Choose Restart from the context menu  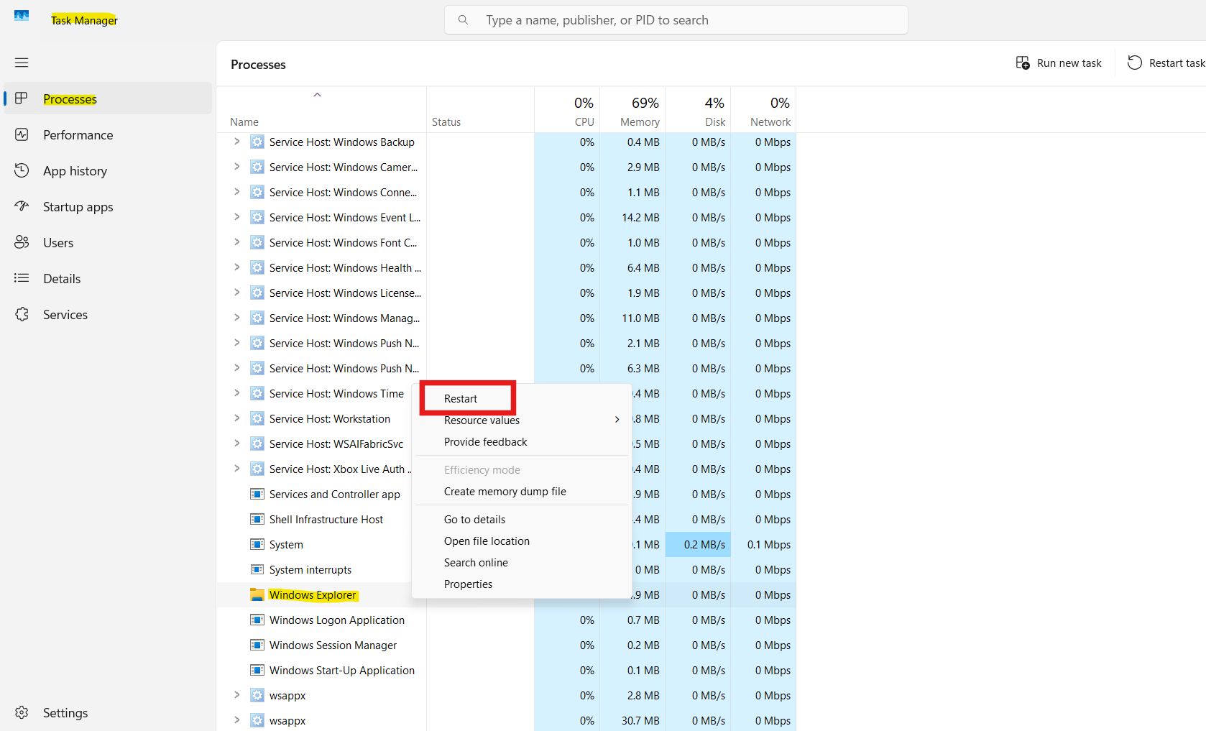[460, 398]
